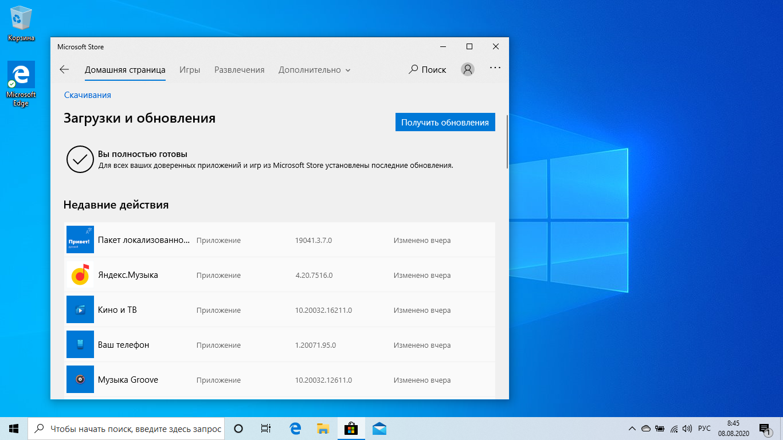Select the Кино и ТВ app name
The width and height of the screenshot is (783, 440).
[x=118, y=310]
